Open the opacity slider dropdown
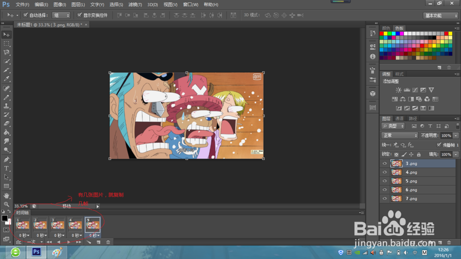Screen dimensions: 461x259 click(x=456, y=135)
